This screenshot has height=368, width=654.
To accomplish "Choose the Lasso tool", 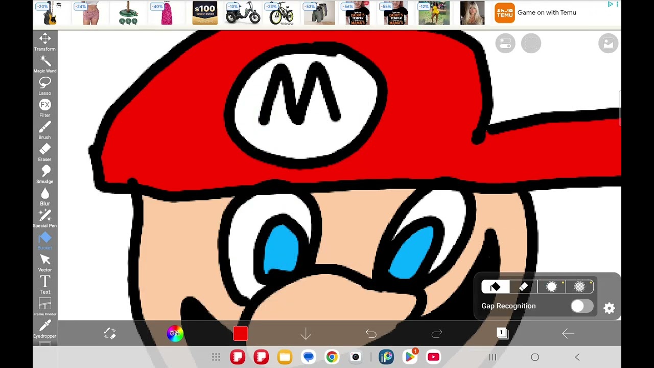I will tap(45, 86).
